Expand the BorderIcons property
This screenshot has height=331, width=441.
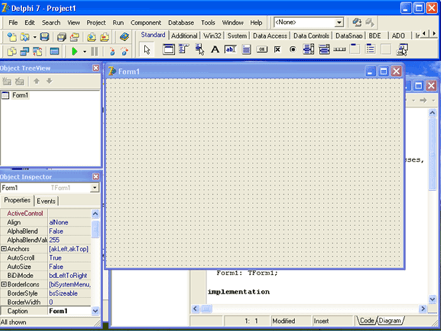(x=4, y=285)
